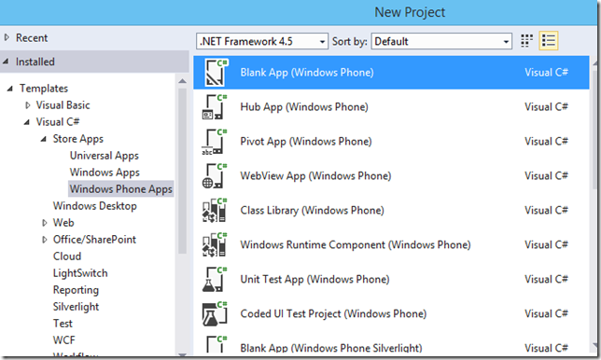
Task: Click 'Windows Runtime Component (Windows Phone)' name
Action: click(x=356, y=244)
